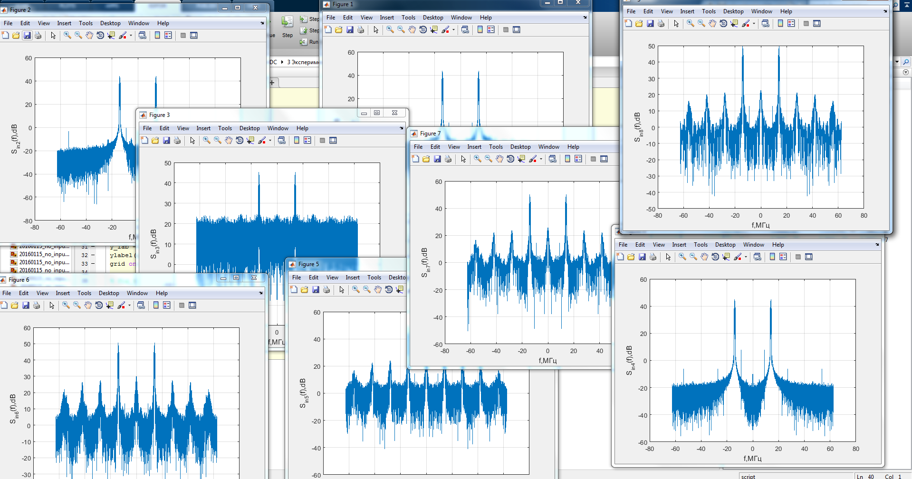Click Link Plot icon in Figure 7
912x479 pixels.
552,159
